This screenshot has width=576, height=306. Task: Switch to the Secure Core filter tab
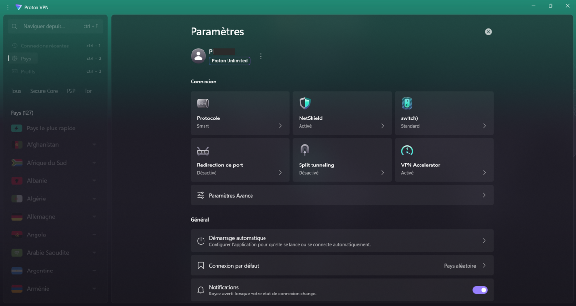[44, 91]
